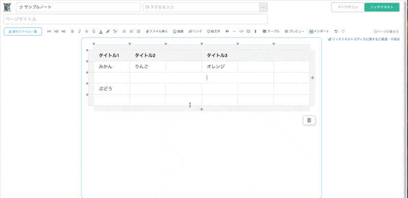This screenshot has height=198, width=408.
Task: Open the プレビュー view
Action: pyautogui.click(x=294, y=32)
